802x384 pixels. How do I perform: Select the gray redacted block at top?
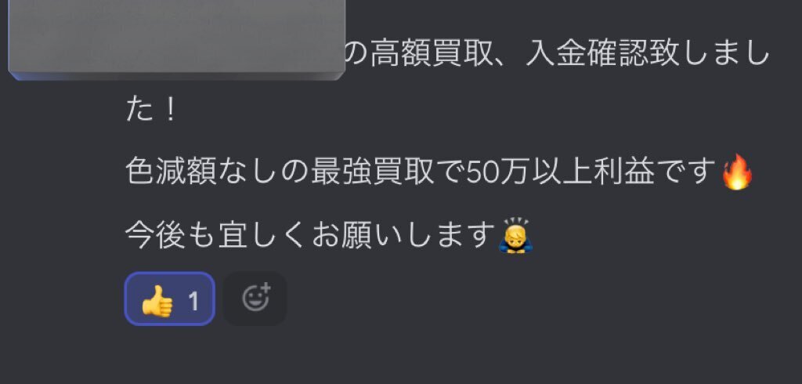pyautogui.click(x=177, y=40)
